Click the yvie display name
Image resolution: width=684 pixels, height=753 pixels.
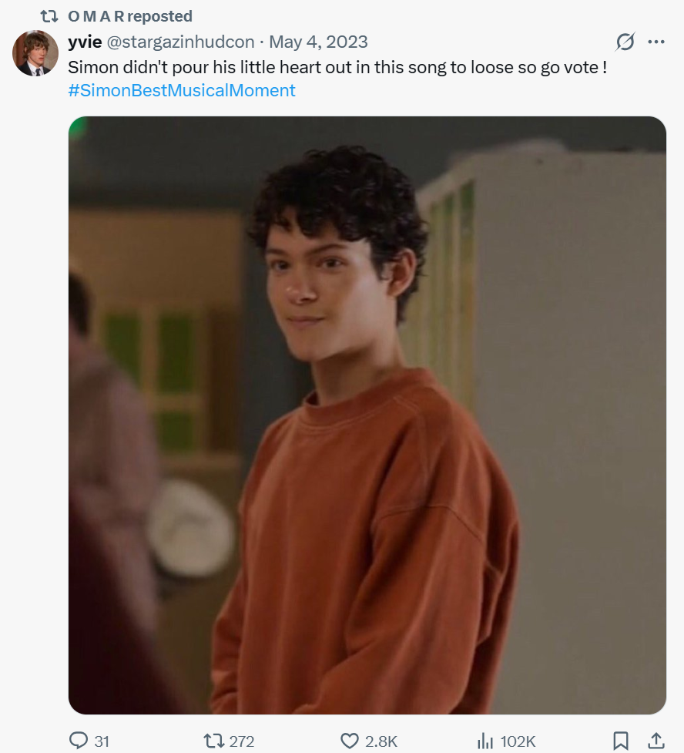(85, 42)
